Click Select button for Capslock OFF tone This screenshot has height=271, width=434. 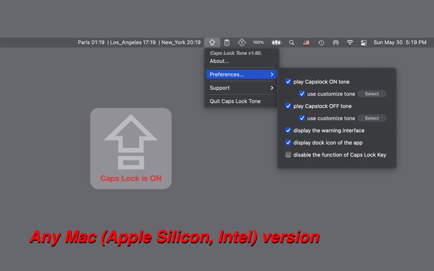click(372, 118)
